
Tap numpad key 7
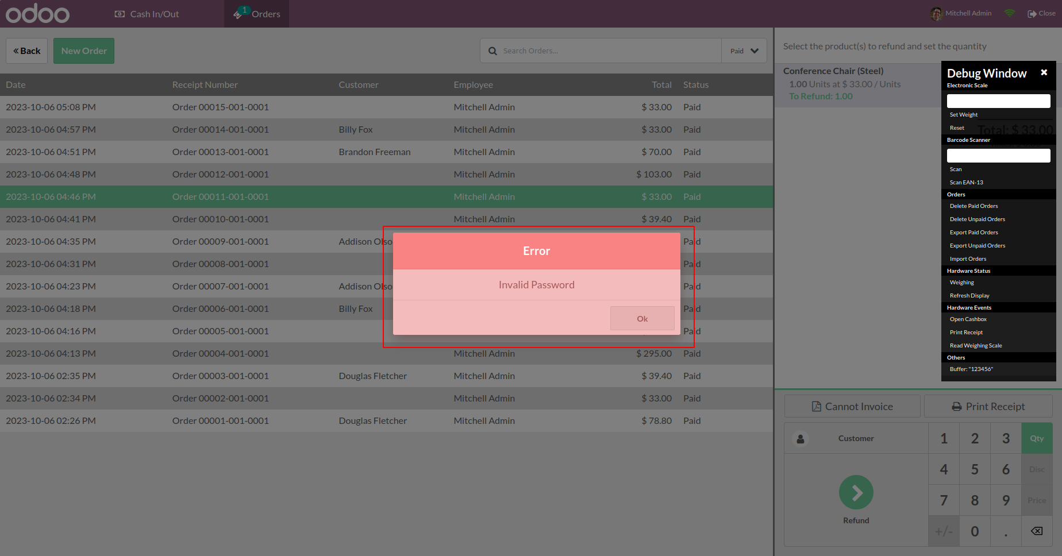coord(944,500)
